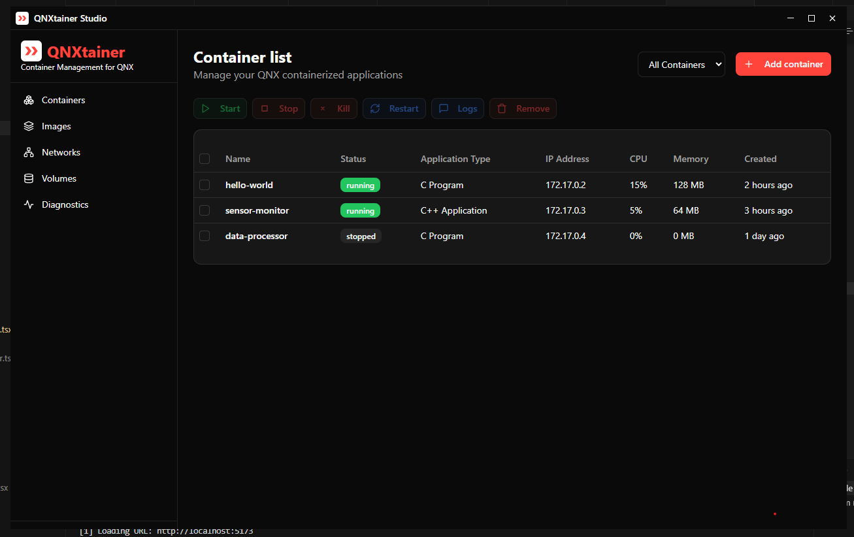The width and height of the screenshot is (854, 537).
Task: Click the QNXtainer red logo icon
Action: (x=31, y=51)
